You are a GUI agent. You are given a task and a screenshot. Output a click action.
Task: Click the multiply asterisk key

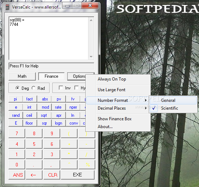(69, 154)
